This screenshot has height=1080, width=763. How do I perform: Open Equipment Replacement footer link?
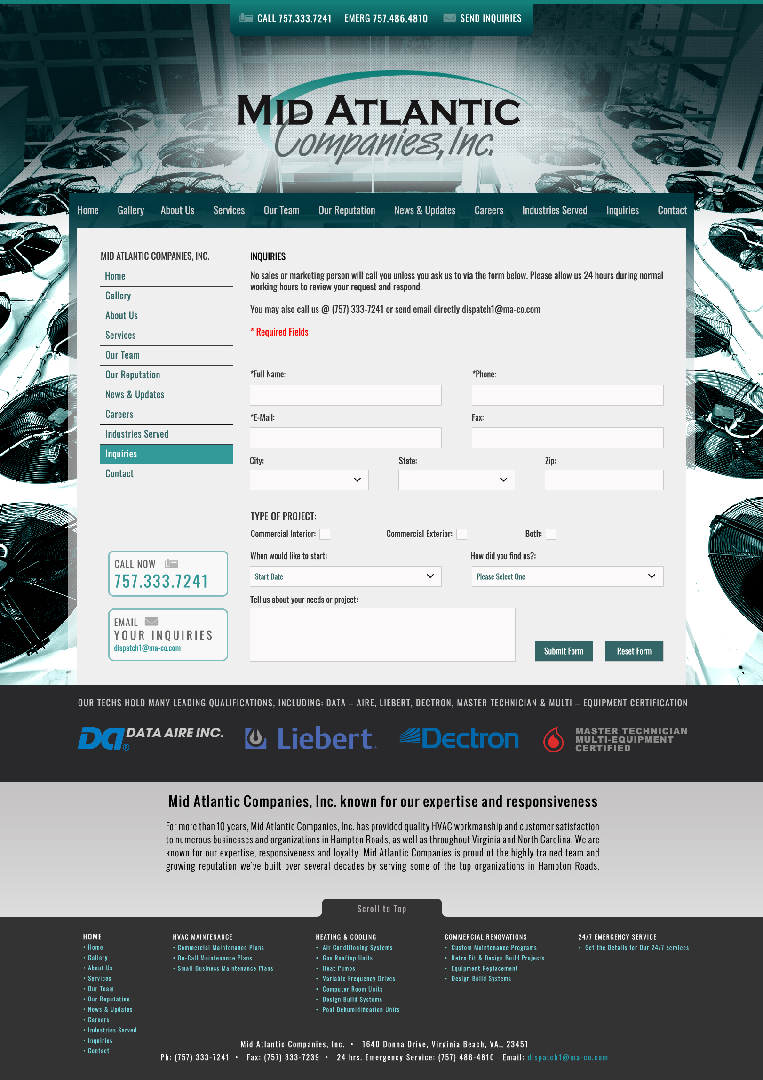[485, 968]
